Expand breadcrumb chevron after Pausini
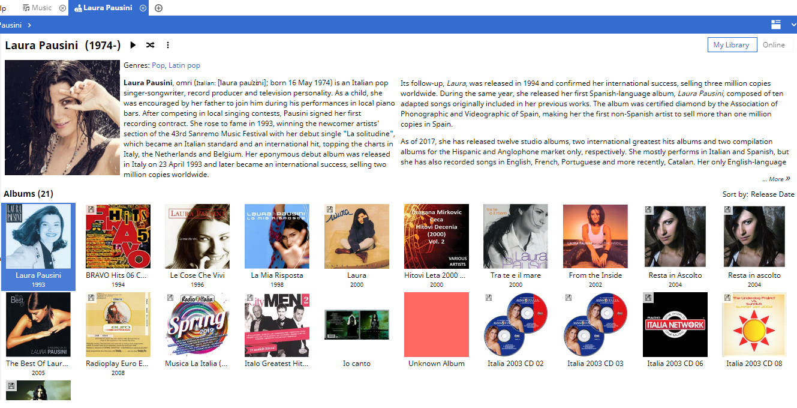Screen dimensions: 797x408 point(29,25)
